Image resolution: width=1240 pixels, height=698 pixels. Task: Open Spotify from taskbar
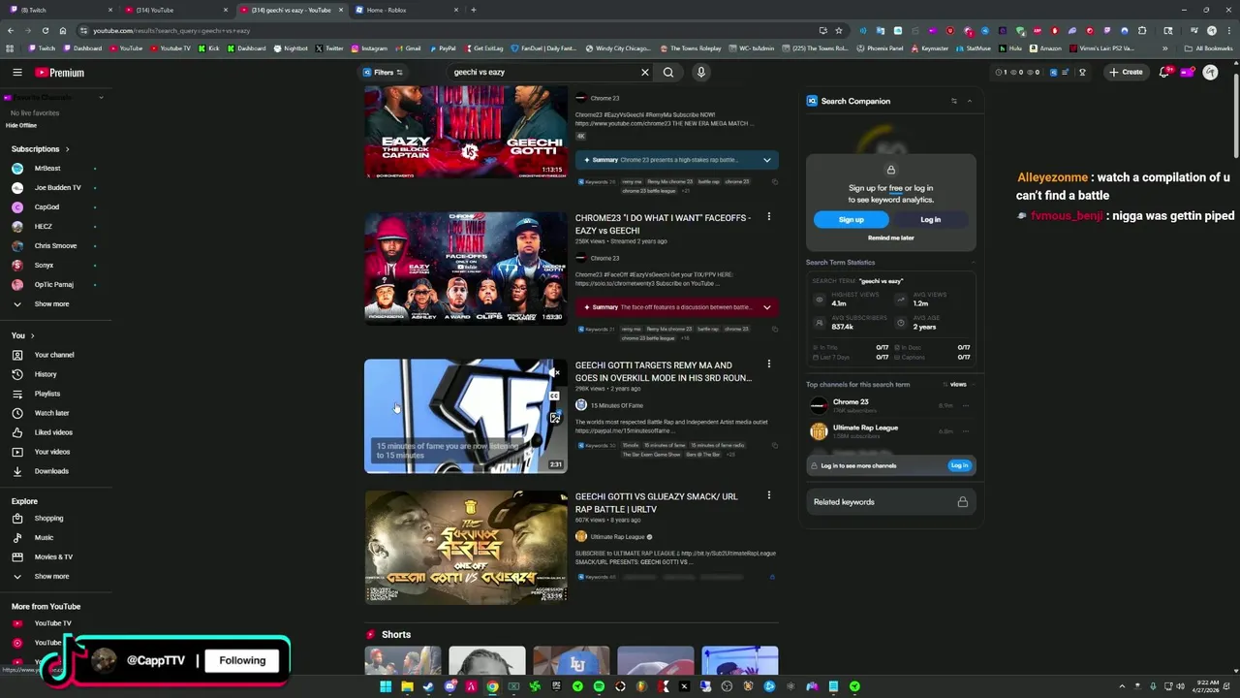[599, 686]
